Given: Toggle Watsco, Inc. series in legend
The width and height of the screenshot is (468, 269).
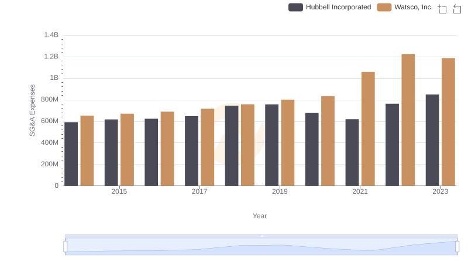Looking at the screenshot, I should point(405,7).
